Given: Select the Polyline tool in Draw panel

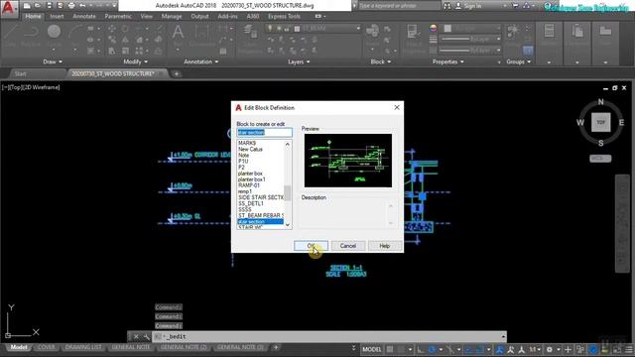Looking at the screenshot, I should point(31,35).
